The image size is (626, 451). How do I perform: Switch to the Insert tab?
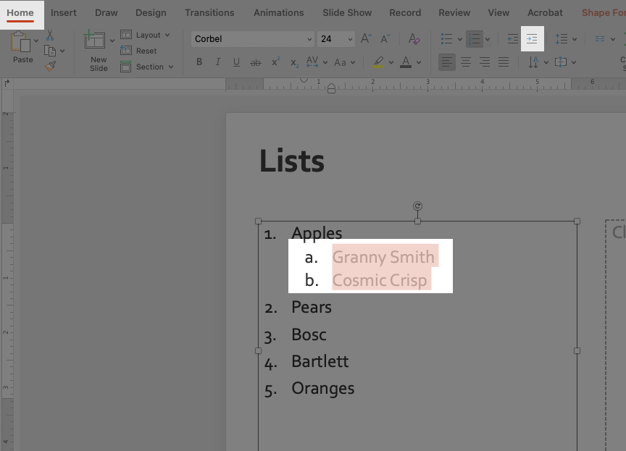tap(64, 12)
